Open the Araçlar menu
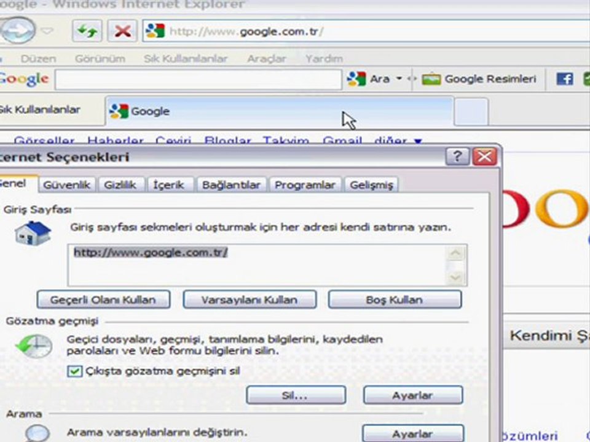The height and width of the screenshot is (442, 590). point(266,59)
